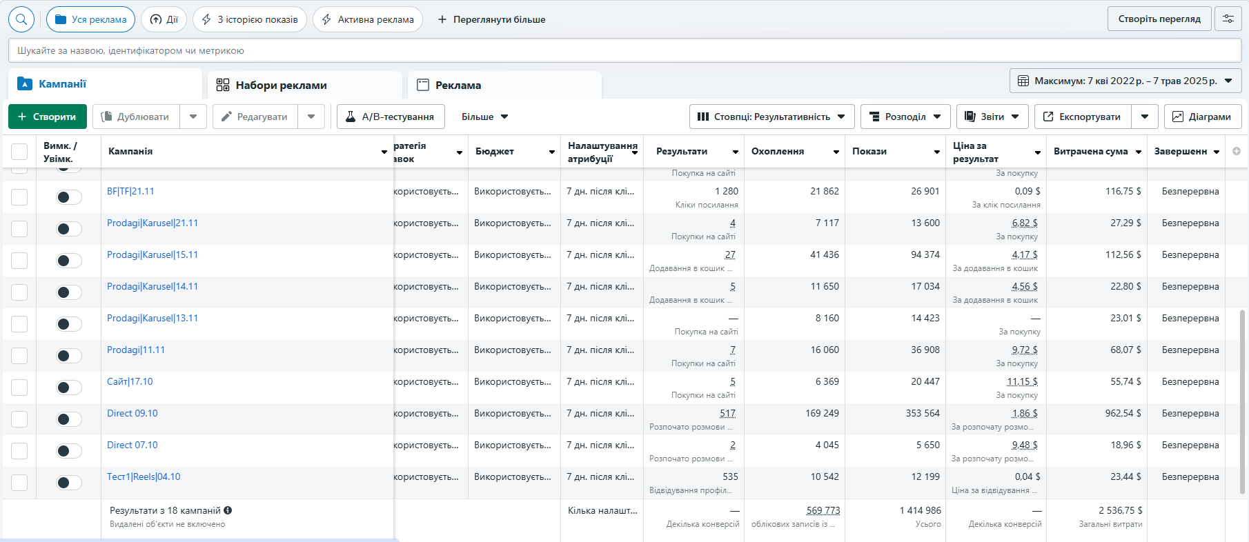
Task: Select the З історією показів filter
Action: click(250, 19)
